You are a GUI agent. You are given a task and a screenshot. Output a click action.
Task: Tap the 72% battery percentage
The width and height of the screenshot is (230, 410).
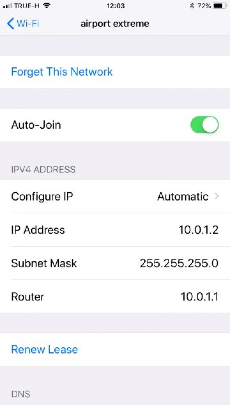(204, 6)
